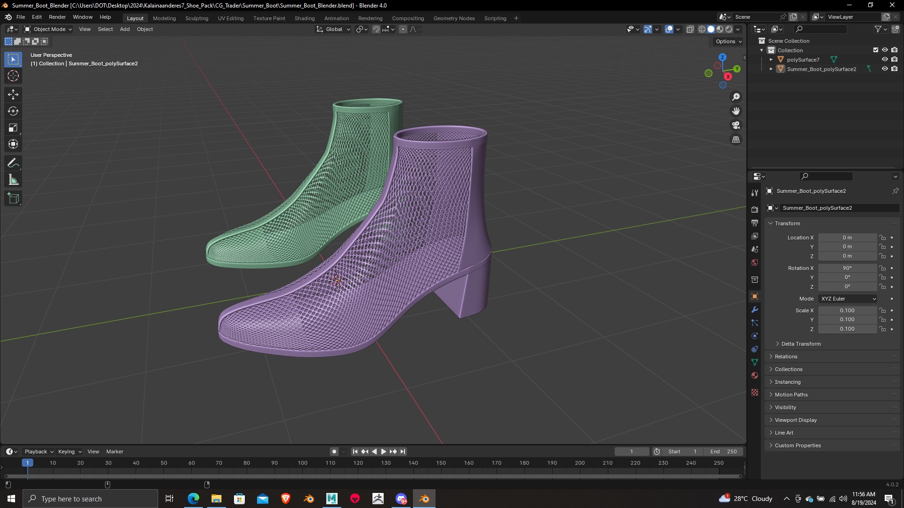Open the viewport Add menu
904x508 pixels.
pyautogui.click(x=125, y=29)
